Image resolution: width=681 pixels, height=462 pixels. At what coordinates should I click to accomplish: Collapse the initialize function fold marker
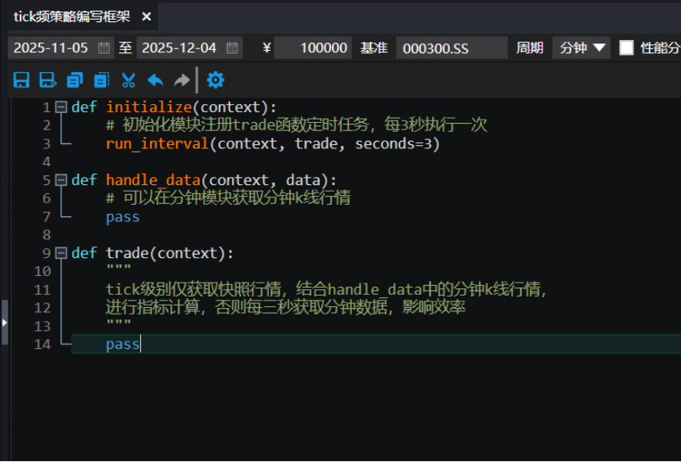61,107
